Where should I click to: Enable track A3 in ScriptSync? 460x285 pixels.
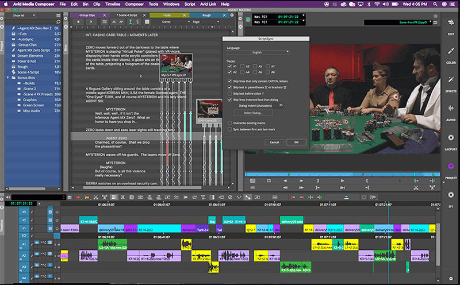[242, 66]
